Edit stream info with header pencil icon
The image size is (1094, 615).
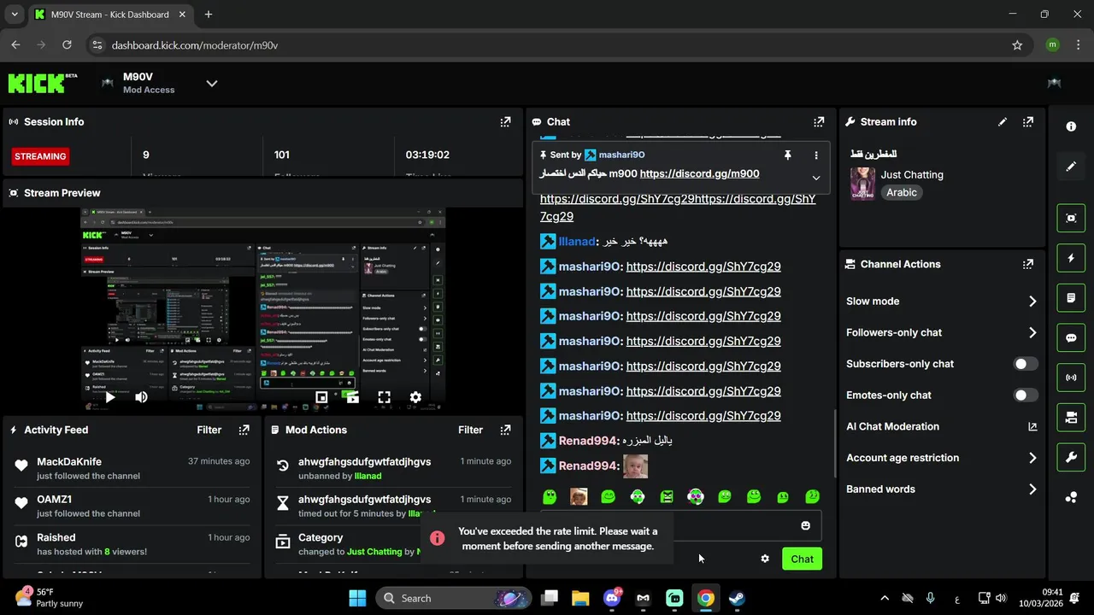[1003, 122]
